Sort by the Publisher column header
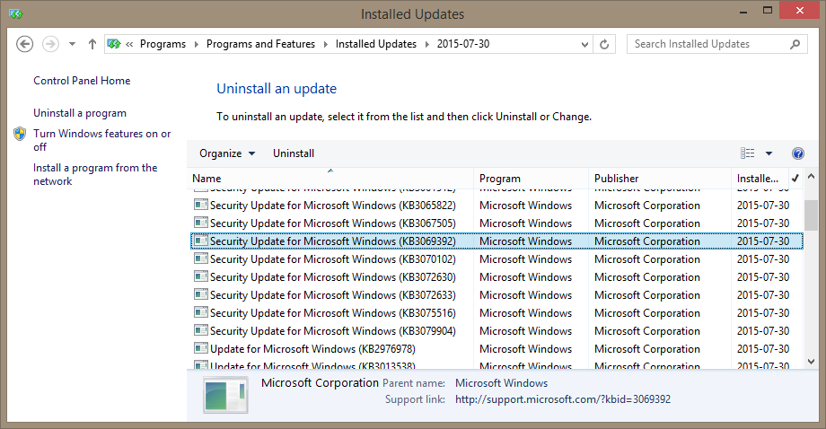This screenshot has height=429, width=826. click(660, 179)
